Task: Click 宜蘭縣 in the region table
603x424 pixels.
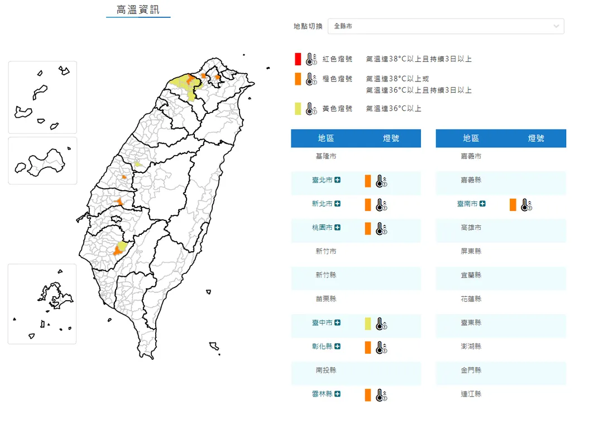Action: [x=471, y=275]
